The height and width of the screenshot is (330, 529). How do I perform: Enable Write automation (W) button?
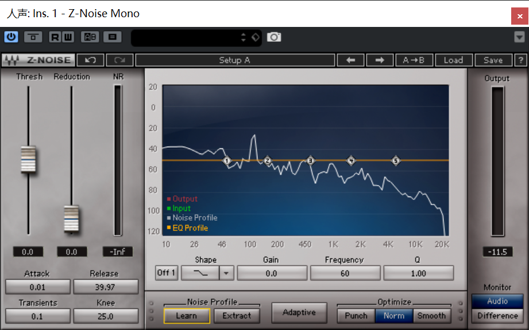click(x=68, y=37)
